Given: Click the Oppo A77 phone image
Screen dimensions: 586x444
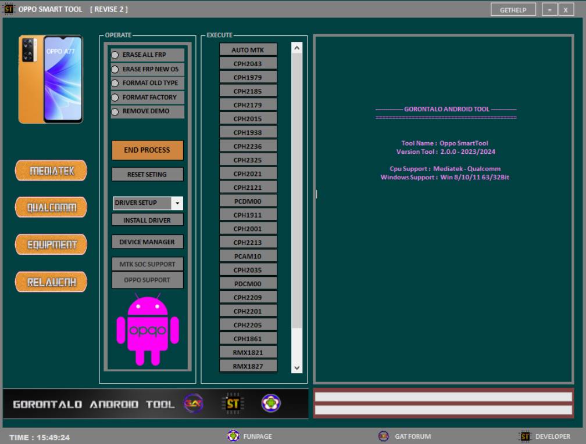Looking at the screenshot, I should click(x=51, y=79).
